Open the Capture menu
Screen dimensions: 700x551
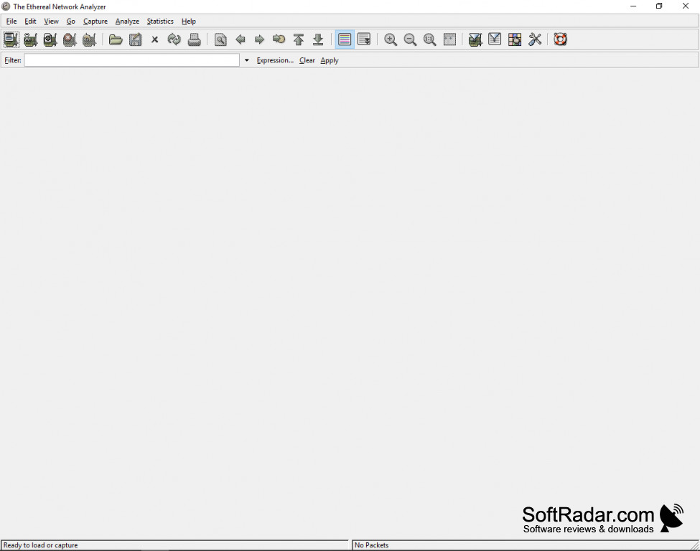click(95, 22)
